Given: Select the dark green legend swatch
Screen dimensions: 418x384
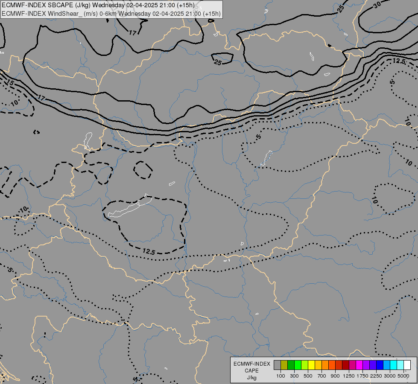Looking at the screenshot, I should (291, 365).
